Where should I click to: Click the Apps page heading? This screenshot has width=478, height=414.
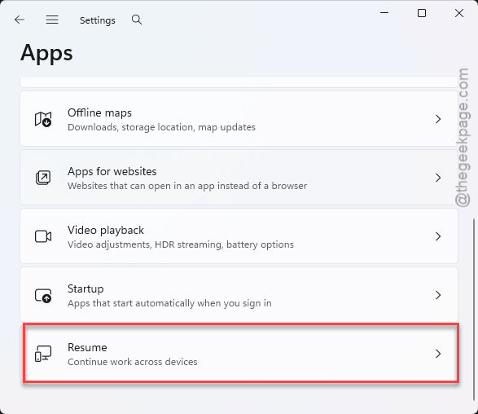coord(46,54)
